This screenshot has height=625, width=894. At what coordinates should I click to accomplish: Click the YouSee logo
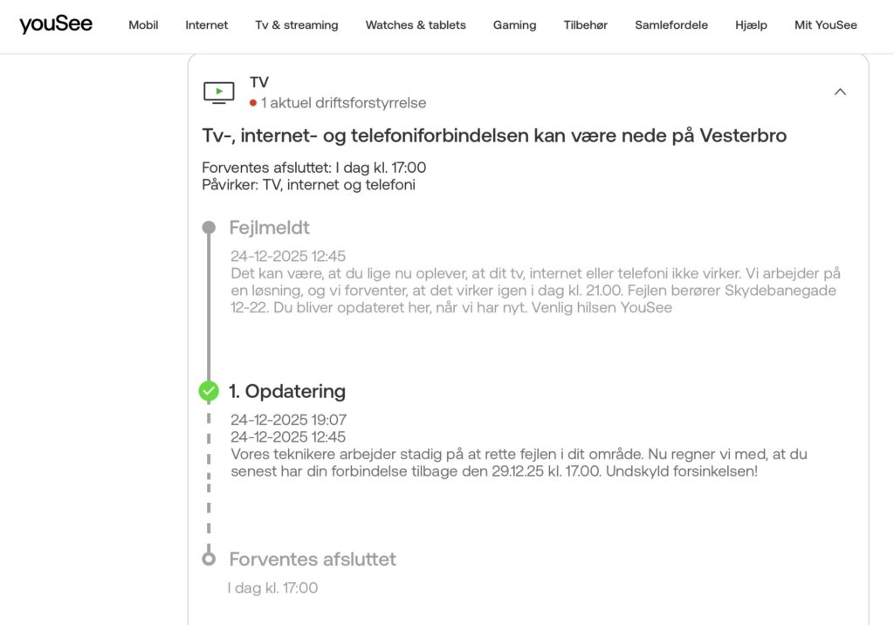(56, 24)
